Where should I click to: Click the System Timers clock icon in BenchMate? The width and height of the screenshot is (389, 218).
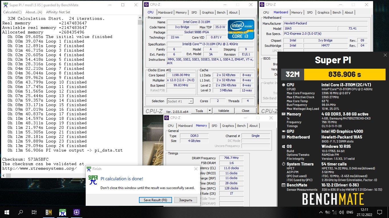pyautogui.click(x=283, y=164)
